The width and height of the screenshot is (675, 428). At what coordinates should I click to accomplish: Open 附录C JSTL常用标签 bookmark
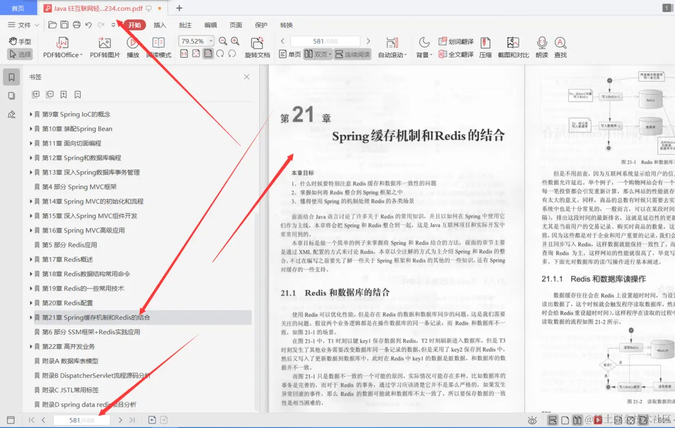[x=71, y=390]
